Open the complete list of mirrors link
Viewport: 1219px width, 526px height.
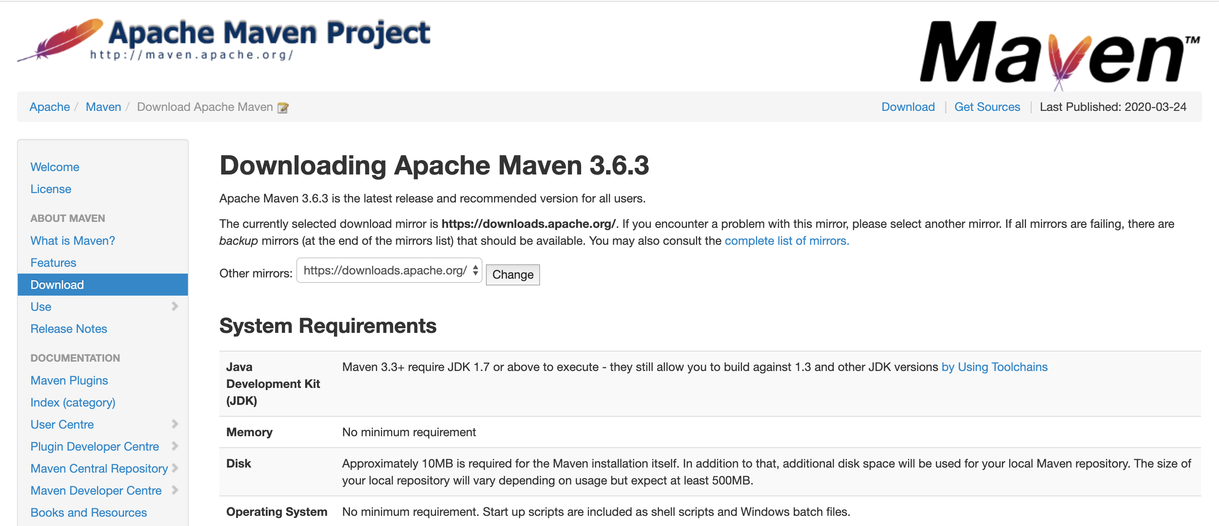pyautogui.click(x=786, y=241)
